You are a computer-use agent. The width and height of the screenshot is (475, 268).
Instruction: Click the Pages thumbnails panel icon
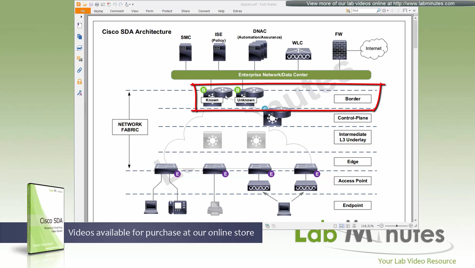click(x=80, y=37)
